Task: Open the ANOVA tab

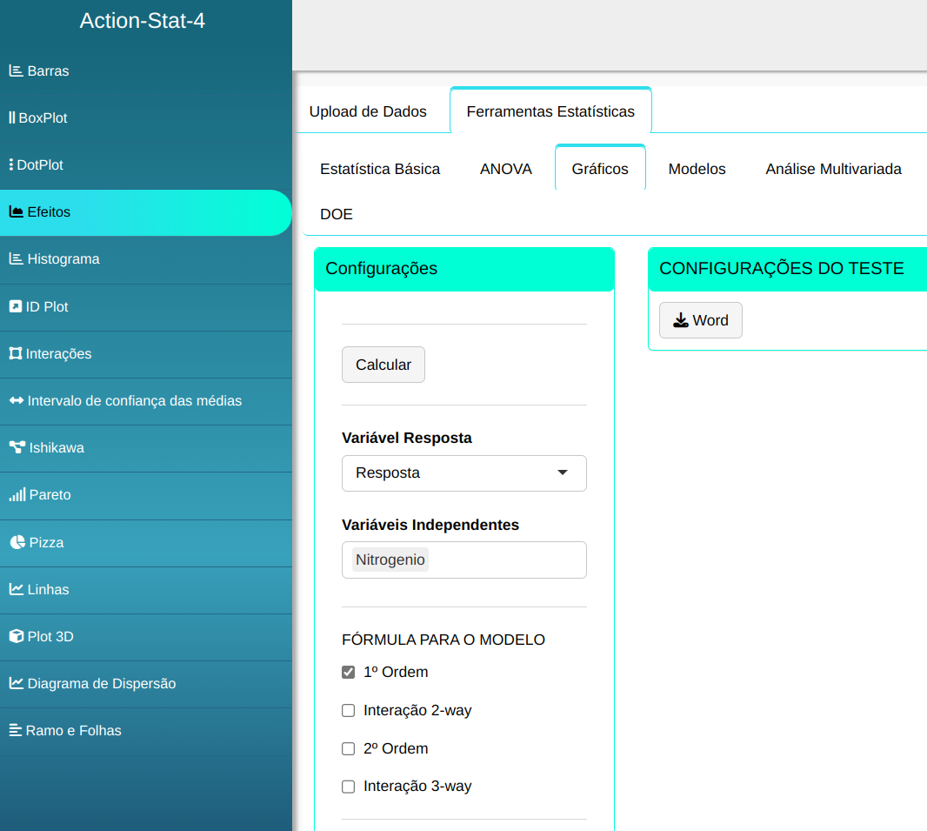Action: click(505, 169)
